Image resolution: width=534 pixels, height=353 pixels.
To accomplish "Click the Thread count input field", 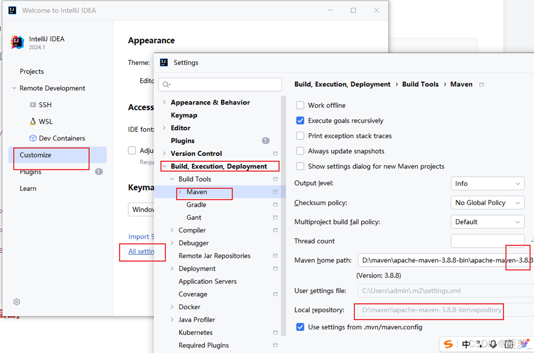I will pos(487,241).
